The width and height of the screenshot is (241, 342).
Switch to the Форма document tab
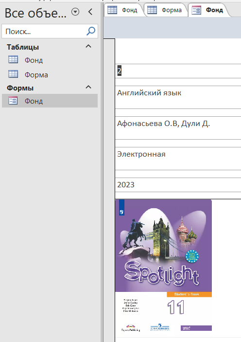166,10
